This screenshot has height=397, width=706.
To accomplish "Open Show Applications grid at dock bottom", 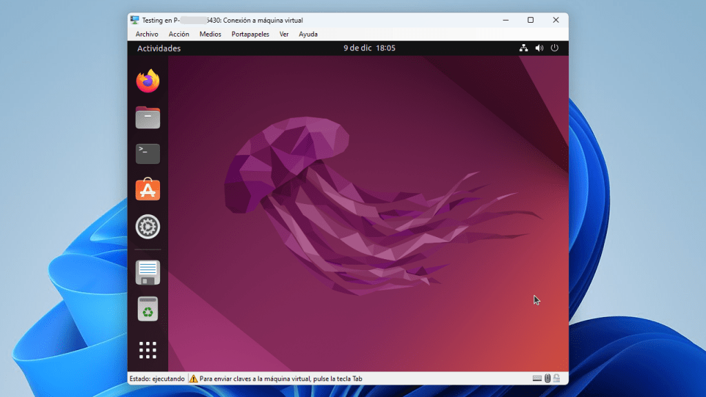I will point(148,350).
